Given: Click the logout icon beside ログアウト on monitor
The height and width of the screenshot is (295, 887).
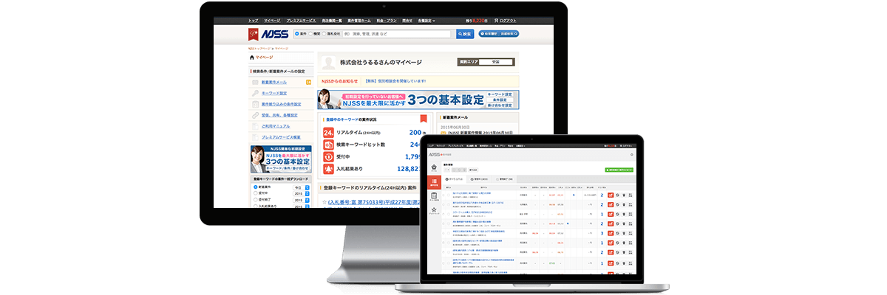Looking at the screenshot, I should [x=495, y=21].
